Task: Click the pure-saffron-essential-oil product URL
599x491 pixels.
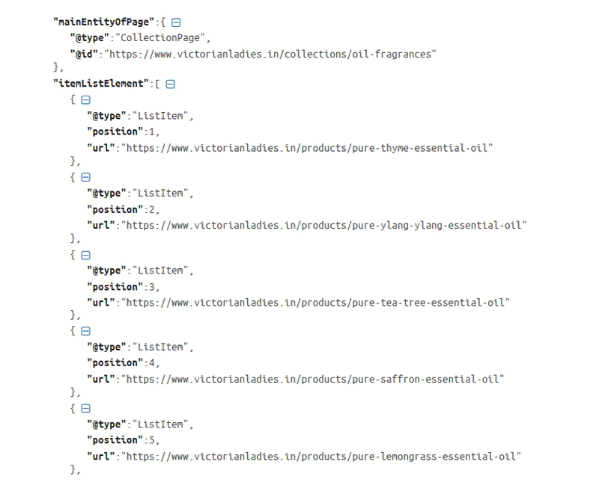Action: [314, 379]
